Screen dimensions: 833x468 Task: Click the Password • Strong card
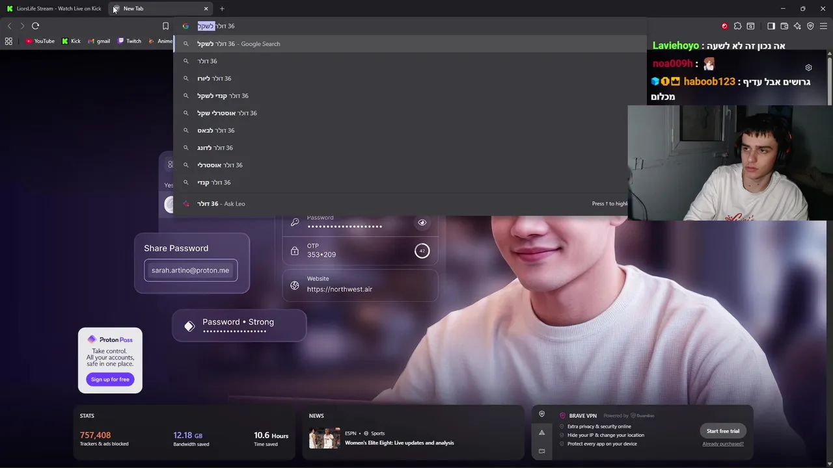(x=239, y=326)
